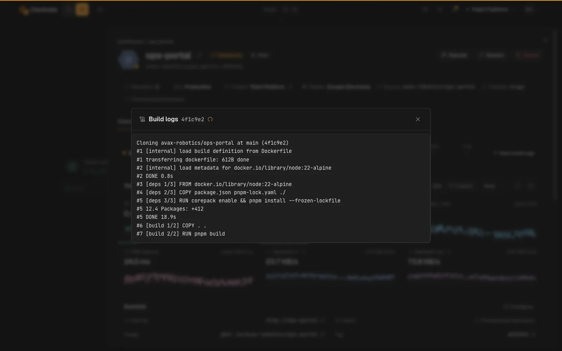Click the scroll icon beside Build logs title
Screen dimensions: 562x351
pos(142,119)
